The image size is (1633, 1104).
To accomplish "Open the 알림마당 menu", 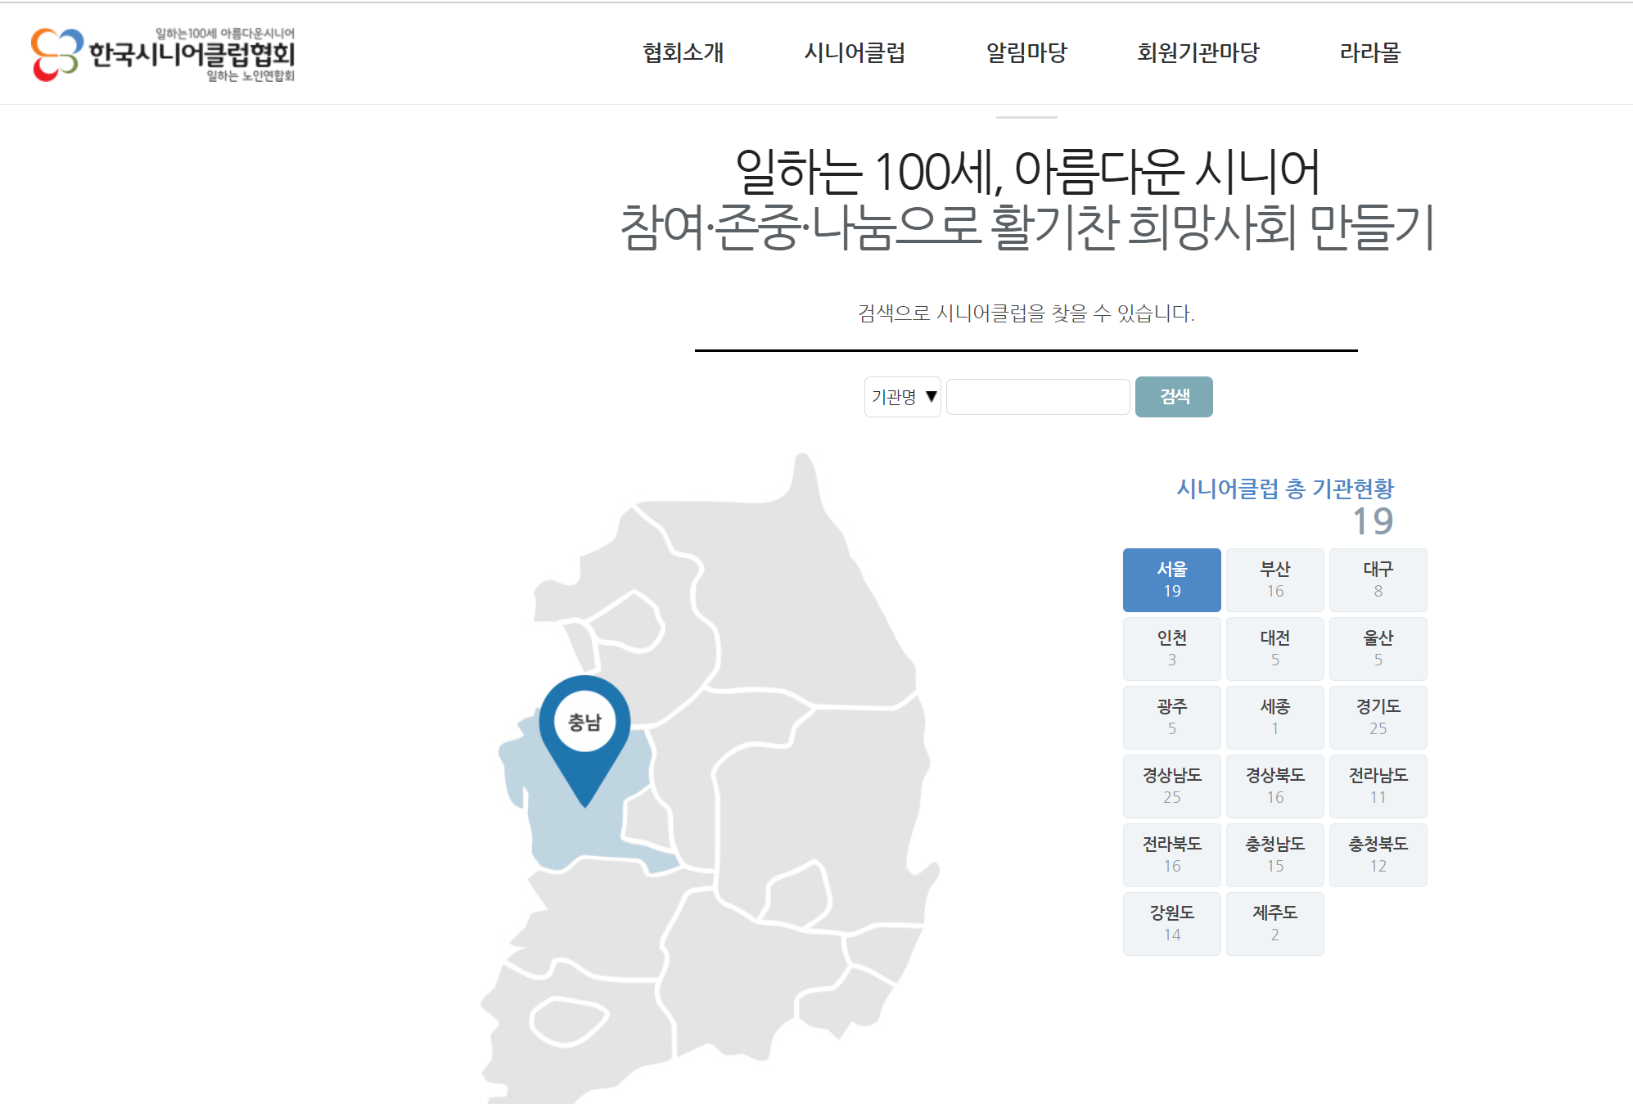I will (x=1026, y=53).
